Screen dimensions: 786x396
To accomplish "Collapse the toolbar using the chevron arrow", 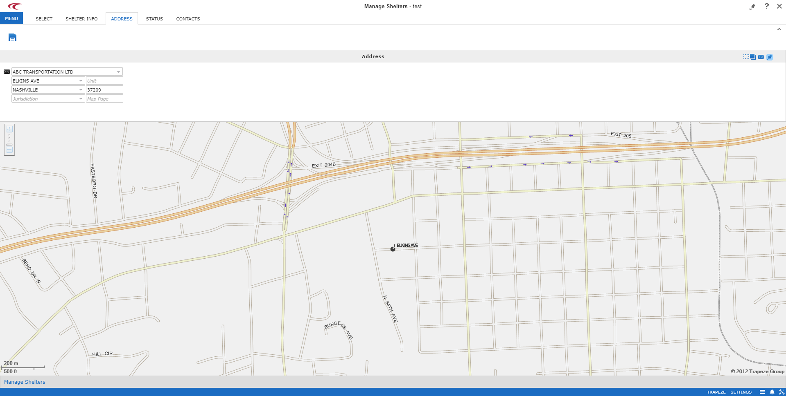I will (779, 29).
